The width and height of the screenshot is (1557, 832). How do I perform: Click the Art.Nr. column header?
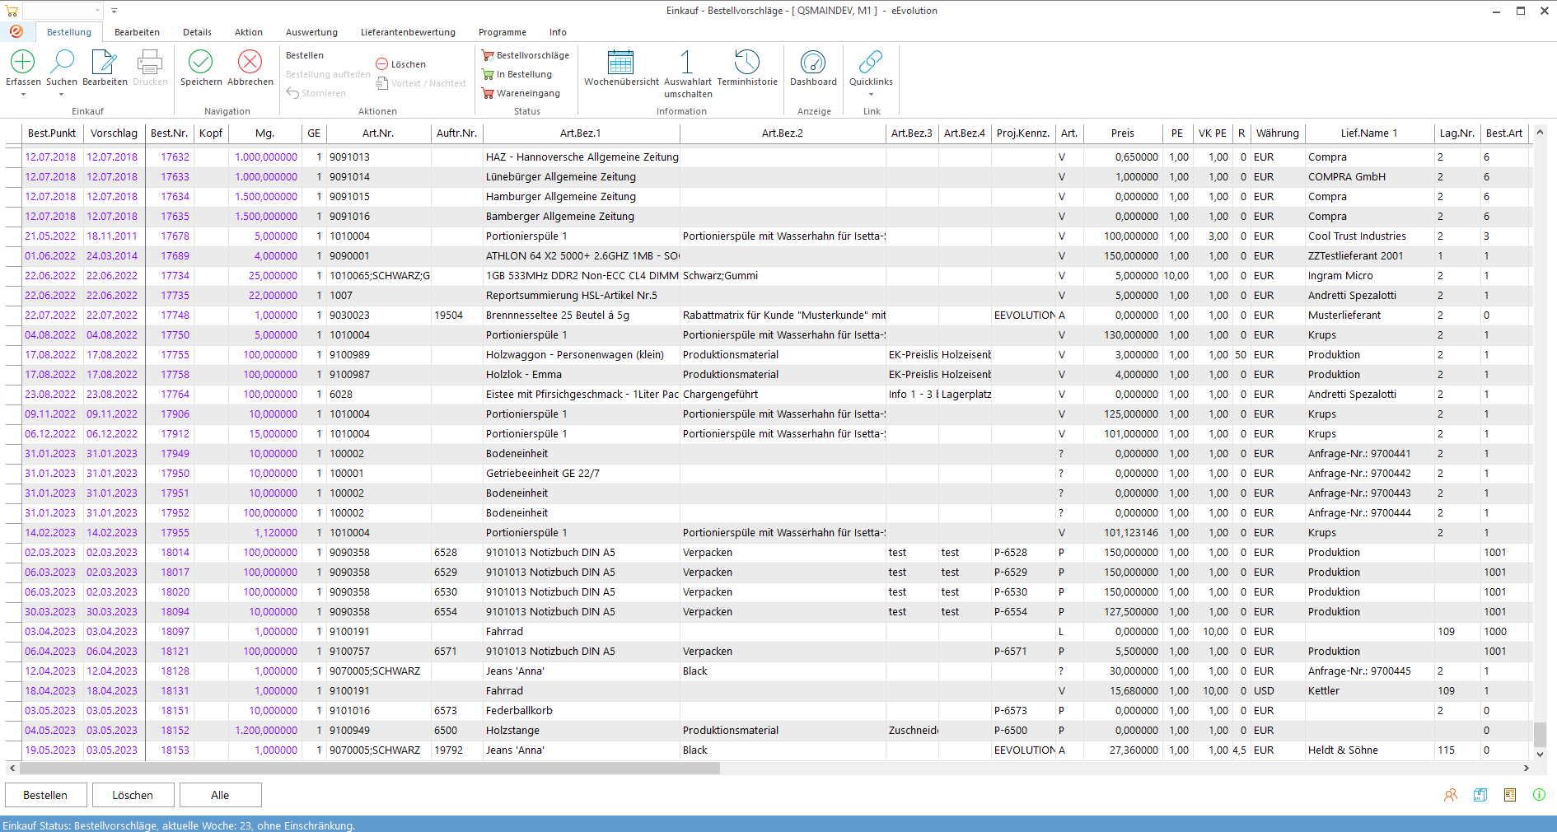click(378, 133)
